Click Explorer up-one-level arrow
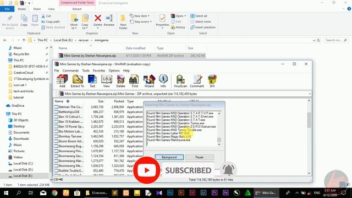Image resolution: width=352 pixels, height=198 pixels. pyautogui.click(x=24, y=40)
